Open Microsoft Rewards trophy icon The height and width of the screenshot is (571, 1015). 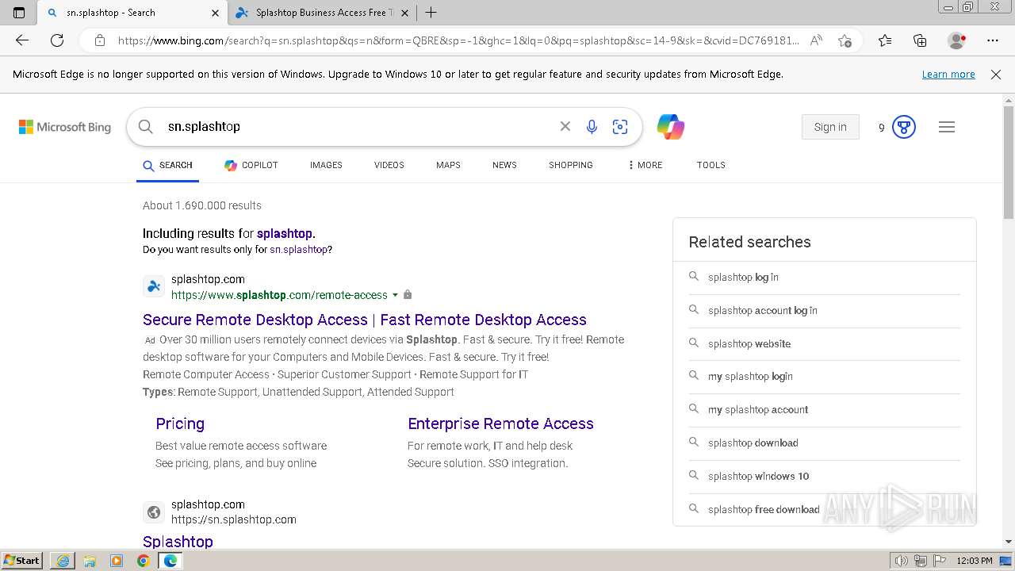click(x=904, y=127)
